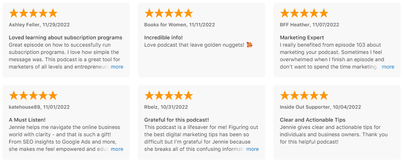Click the stars on Inside Out Supporter review
Image resolution: width=404 pixels, height=163 pixels.
(304, 95)
